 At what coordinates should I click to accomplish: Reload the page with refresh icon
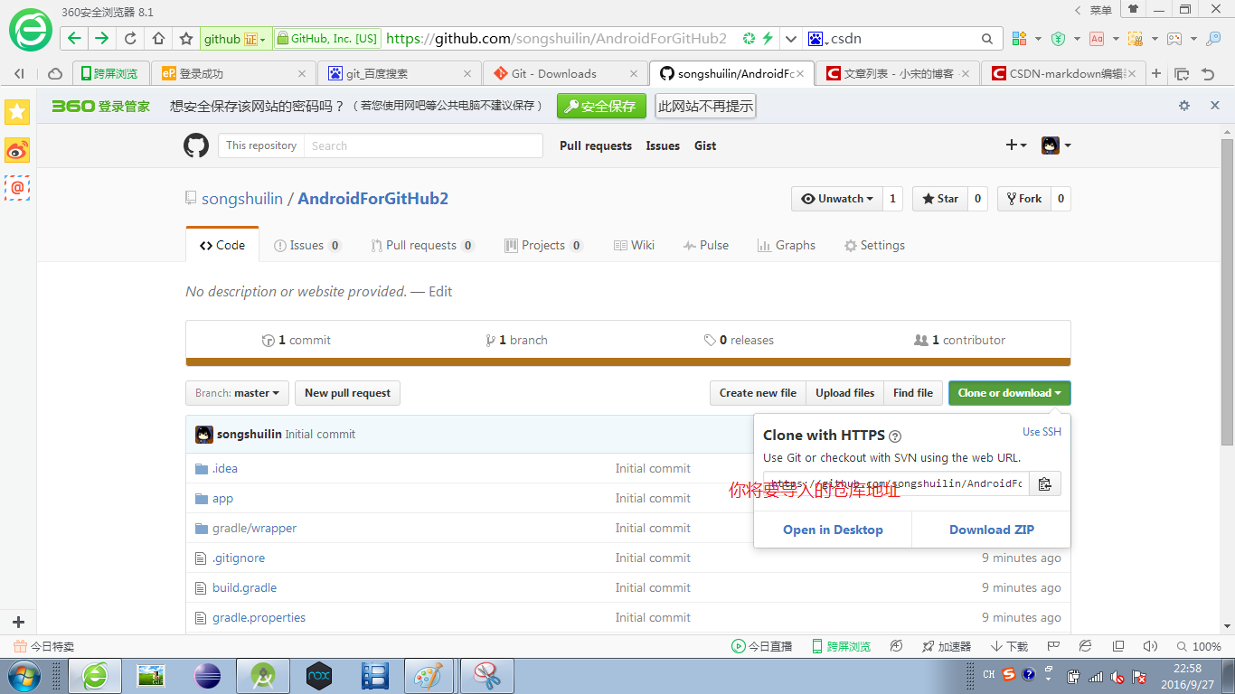130,38
